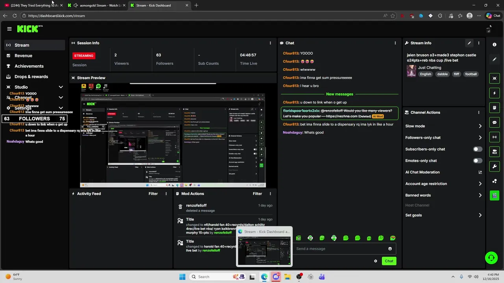This screenshot has width=504, height=283.
Task: Click the broadcast signal icon in right sidebar
Action: click(x=495, y=137)
